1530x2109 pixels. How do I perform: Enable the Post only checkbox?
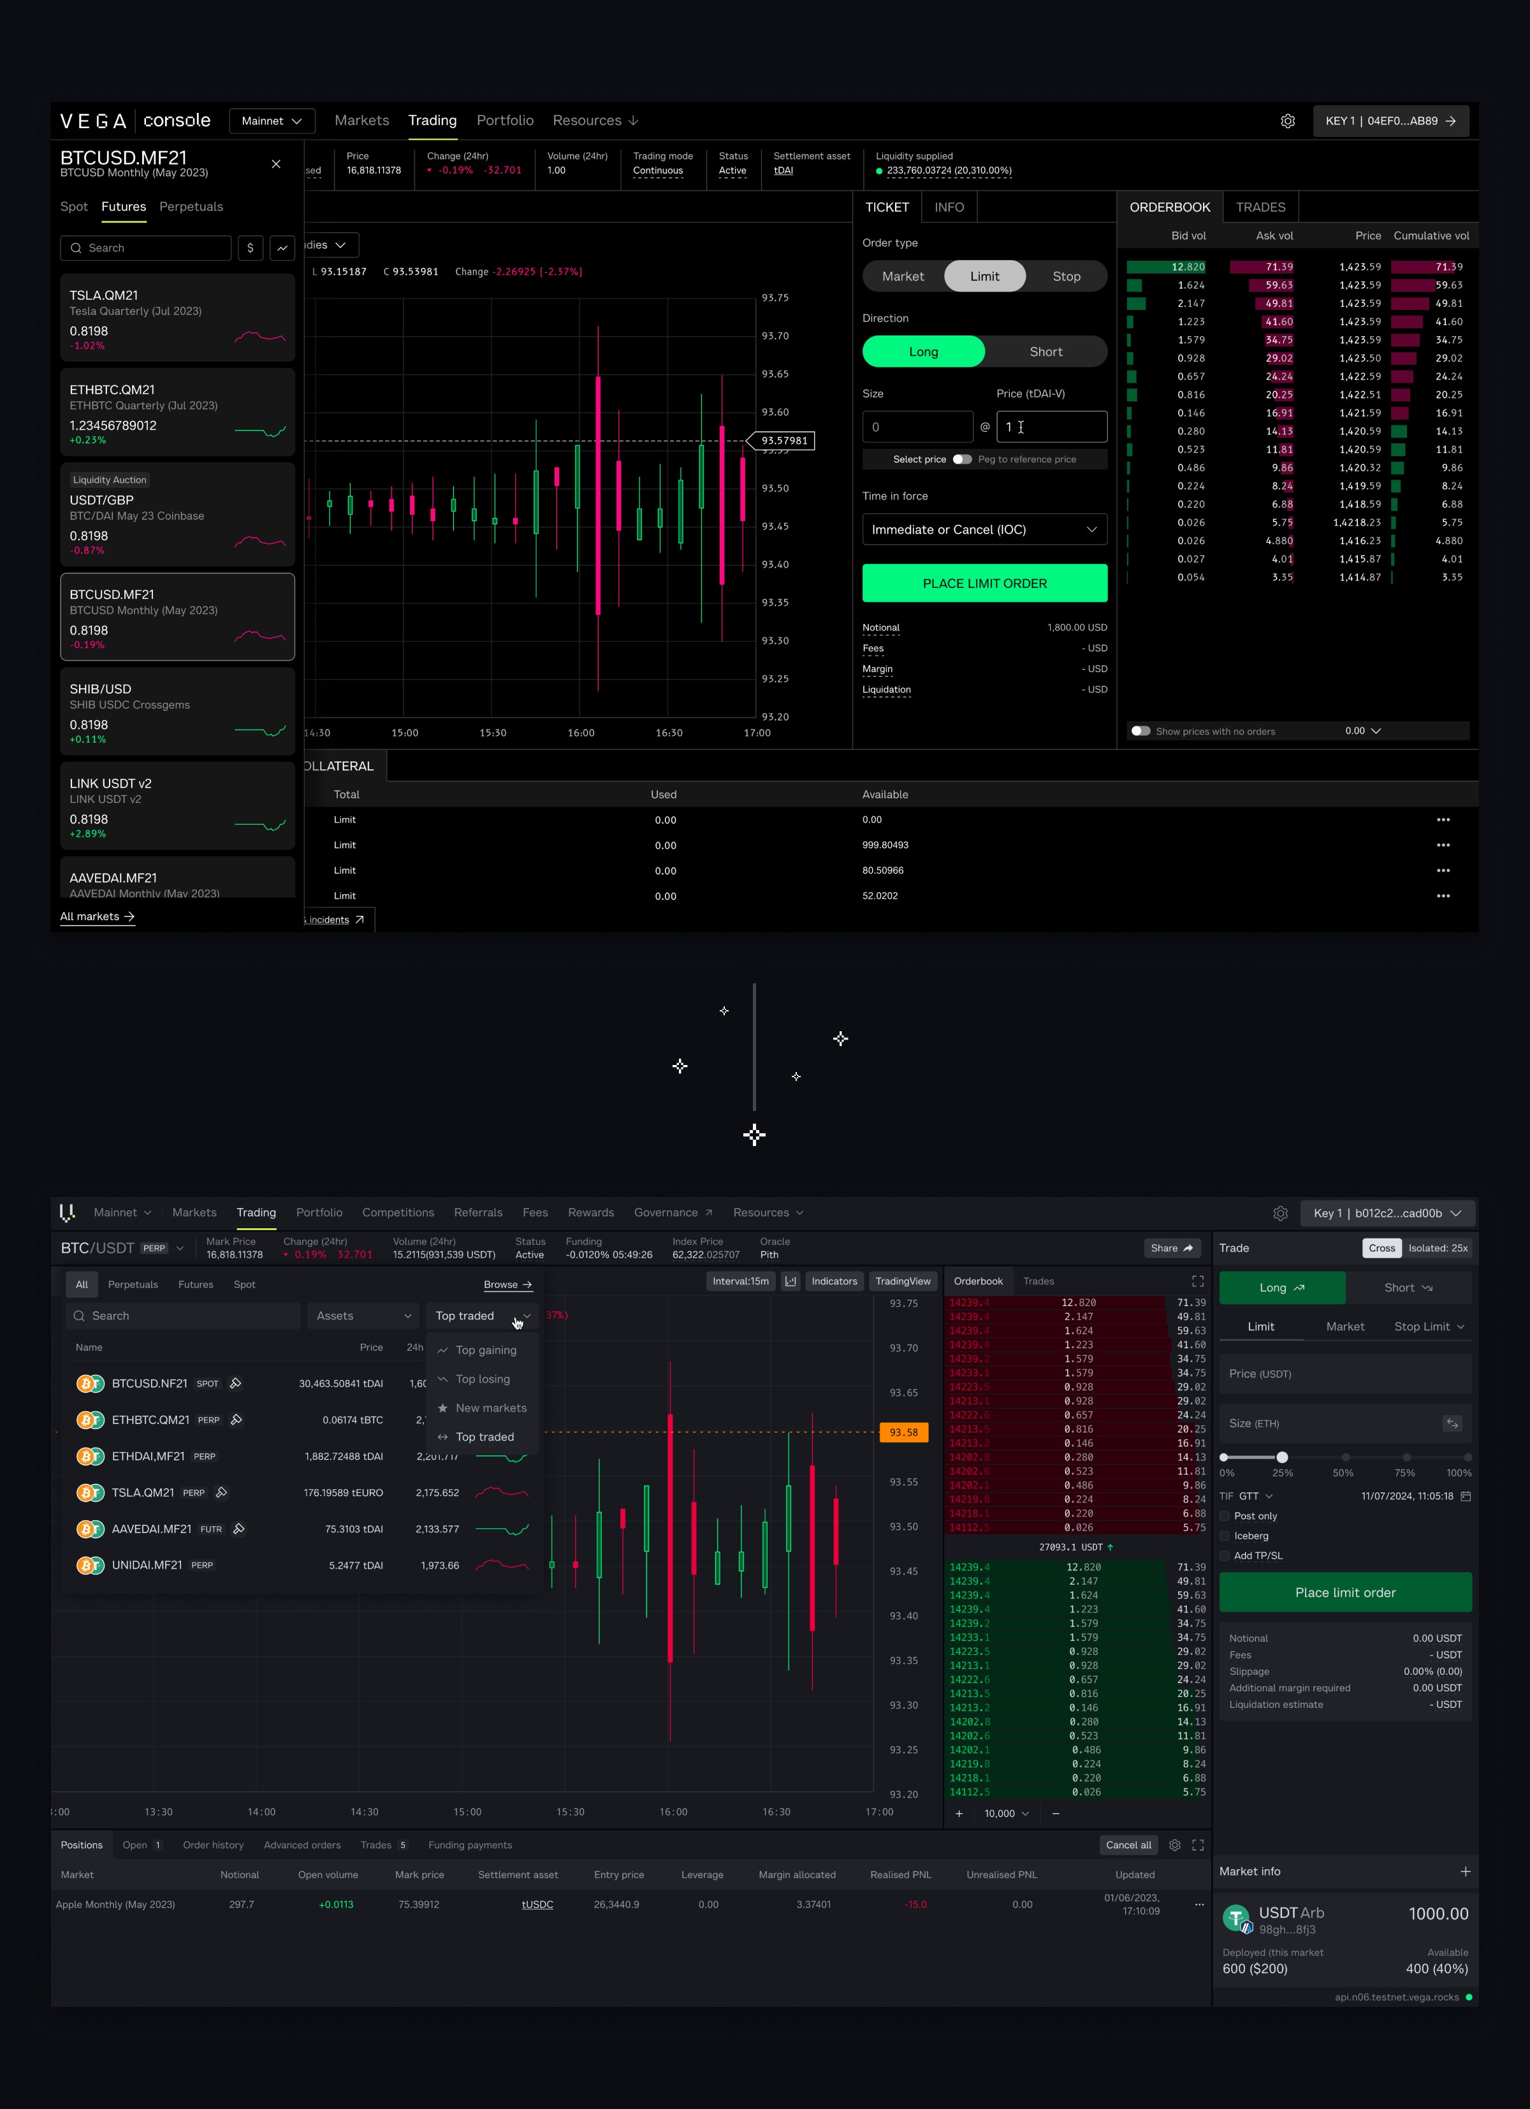(x=1225, y=1517)
